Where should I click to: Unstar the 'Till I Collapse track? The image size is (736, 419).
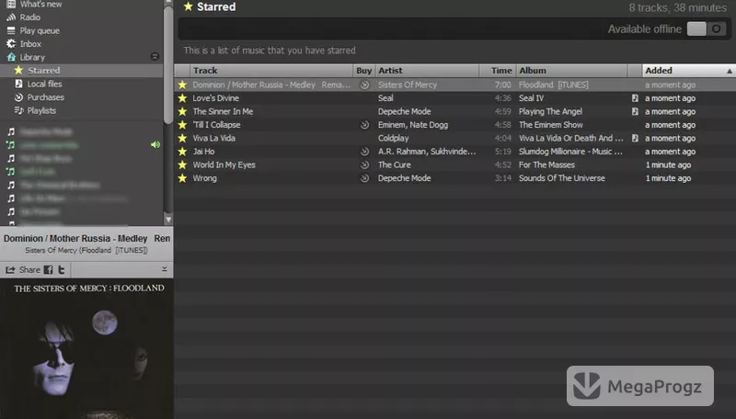182,125
